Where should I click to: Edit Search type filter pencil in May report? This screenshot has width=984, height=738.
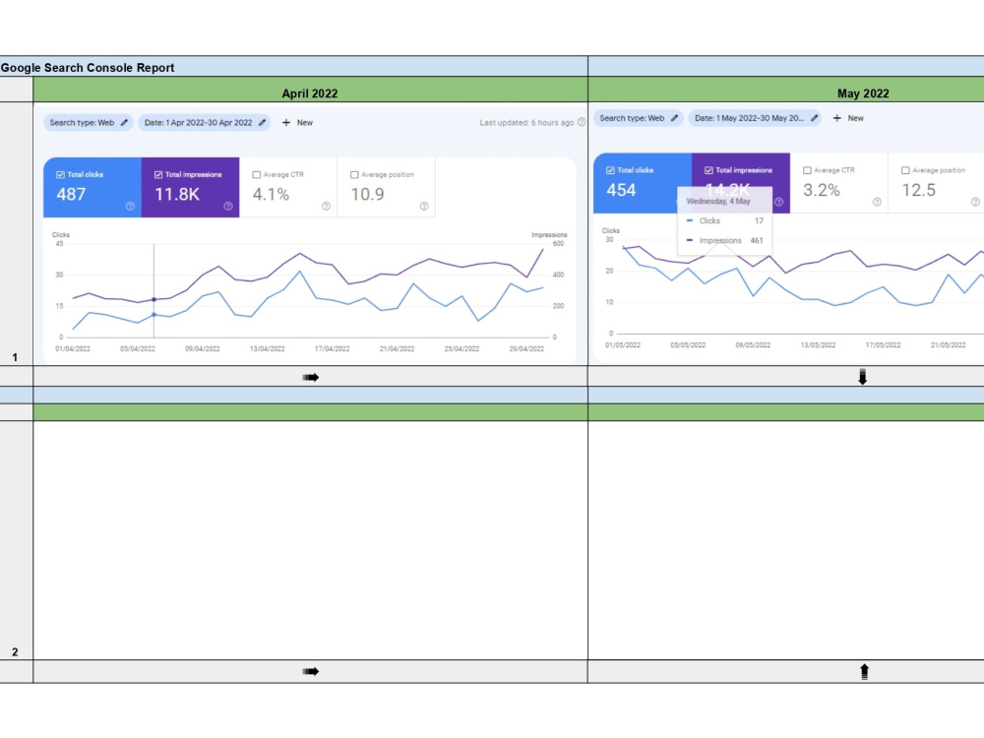(674, 118)
